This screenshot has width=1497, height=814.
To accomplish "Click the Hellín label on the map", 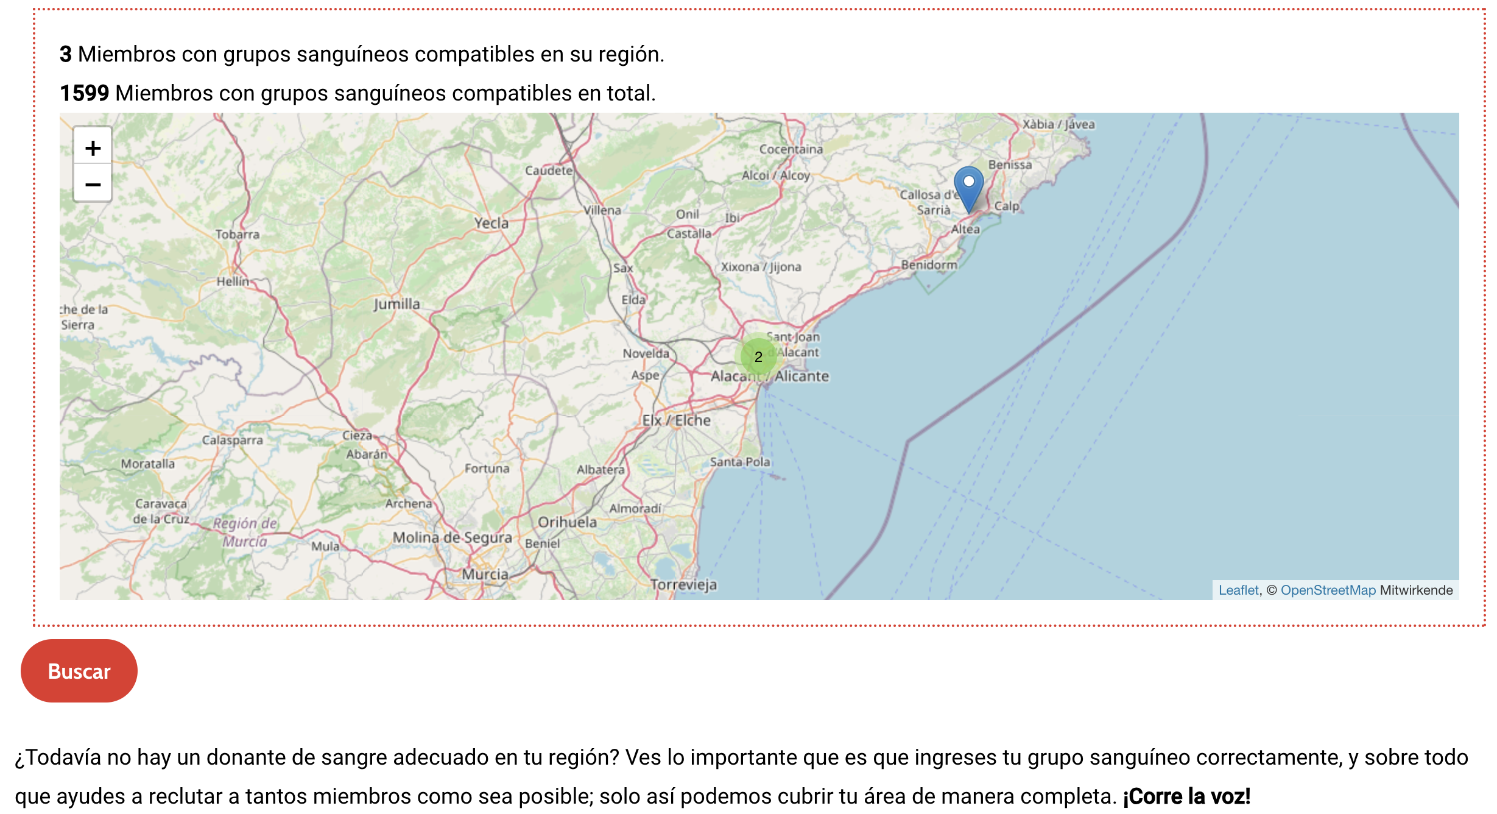I will tap(233, 281).
